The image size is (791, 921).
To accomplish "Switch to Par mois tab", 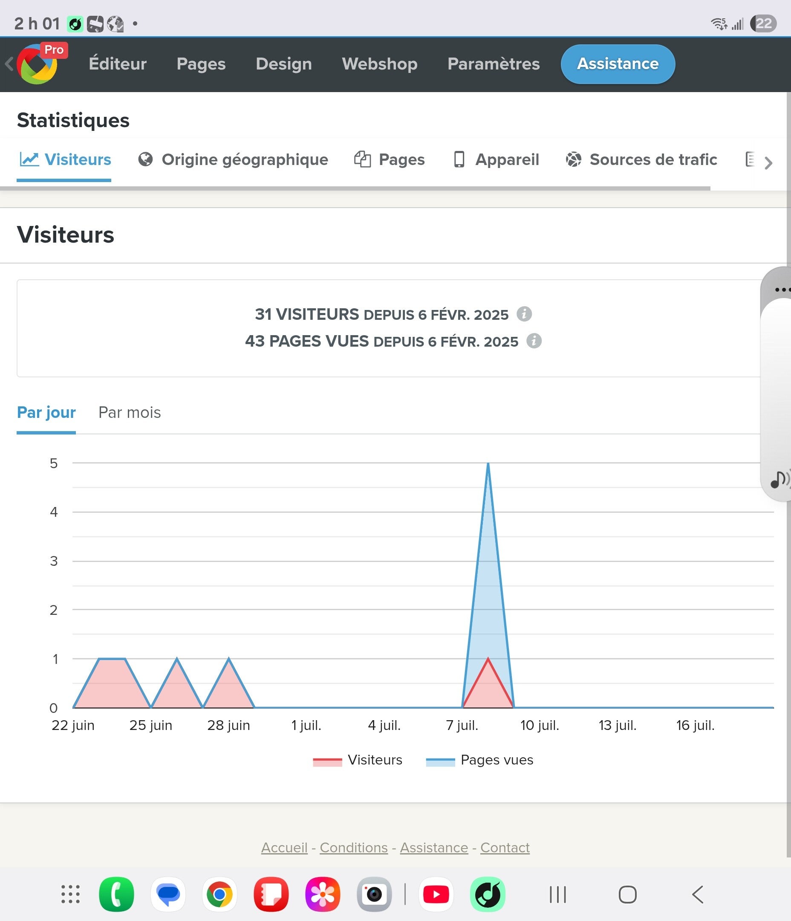I will [129, 412].
